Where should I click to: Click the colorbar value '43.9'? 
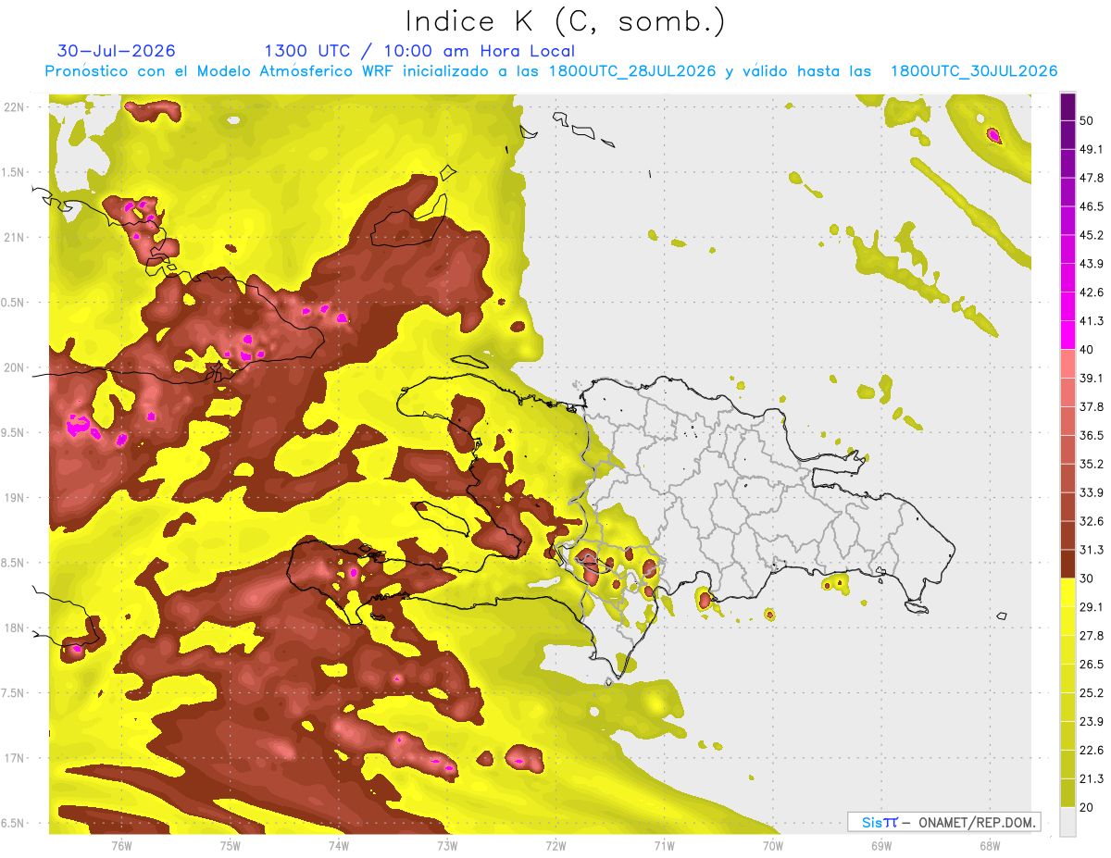(x=1091, y=264)
